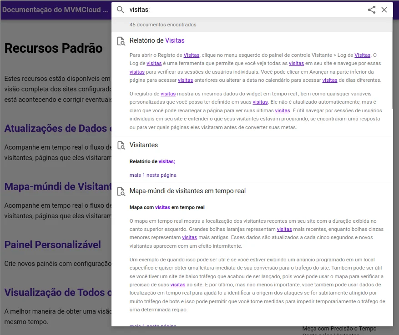Click the "45 documentos encontrados" results count
This screenshot has width=399, height=335.
click(163, 25)
